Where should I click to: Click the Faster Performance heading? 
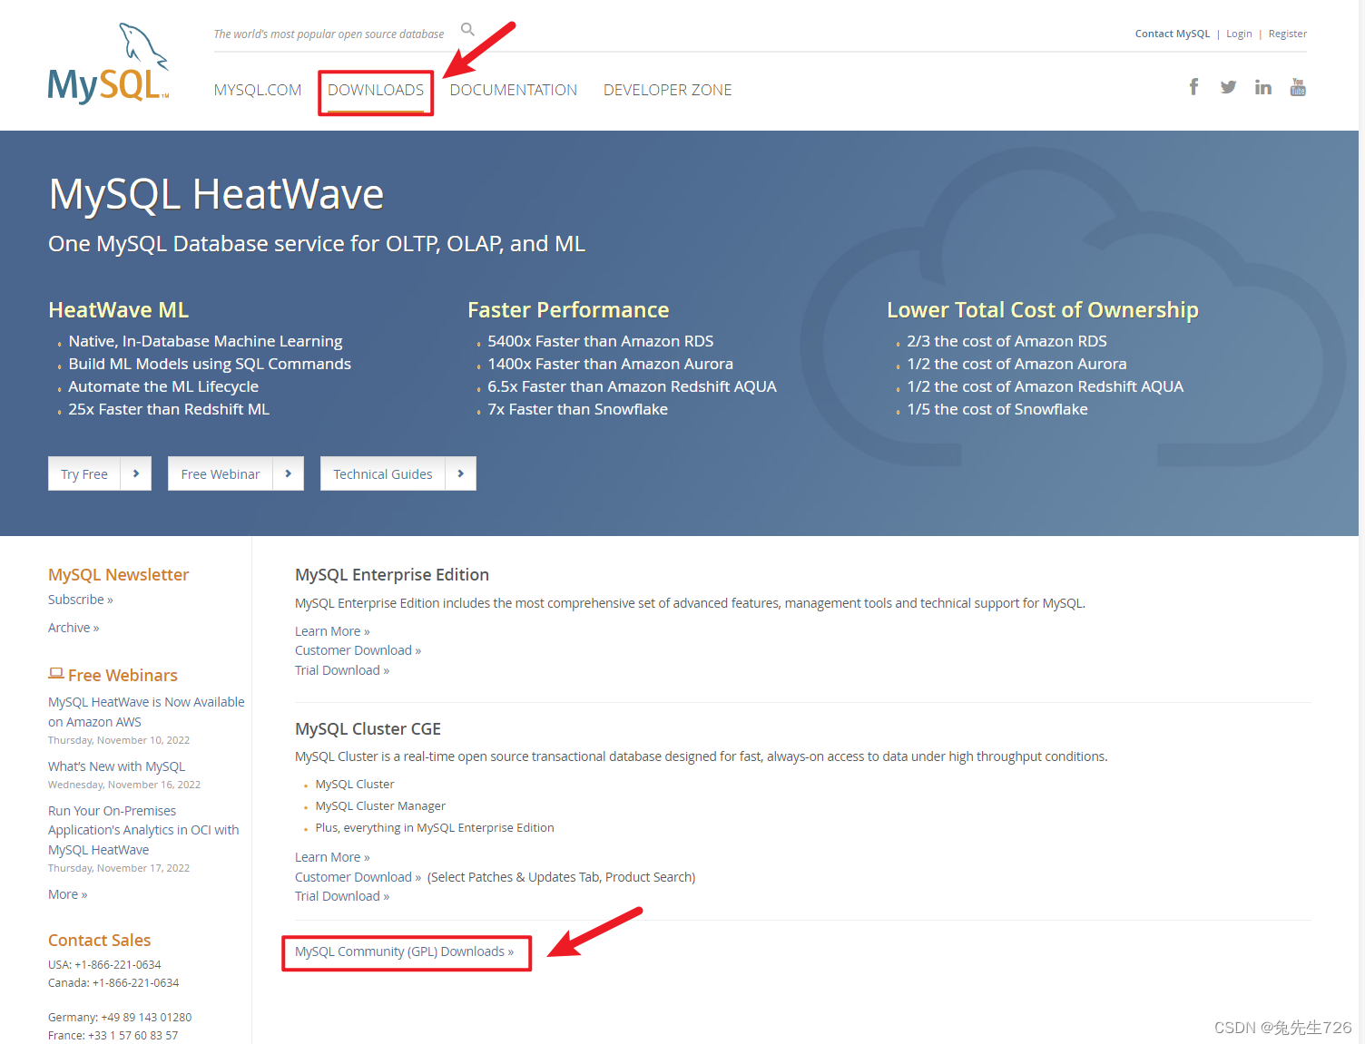[568, 310]
